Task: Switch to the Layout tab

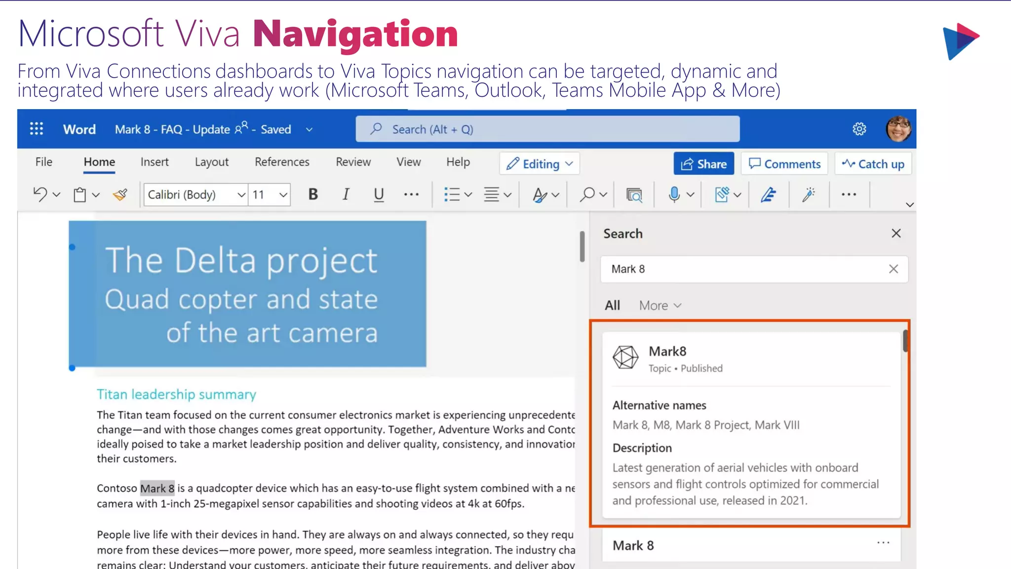Action: (212, 162)
